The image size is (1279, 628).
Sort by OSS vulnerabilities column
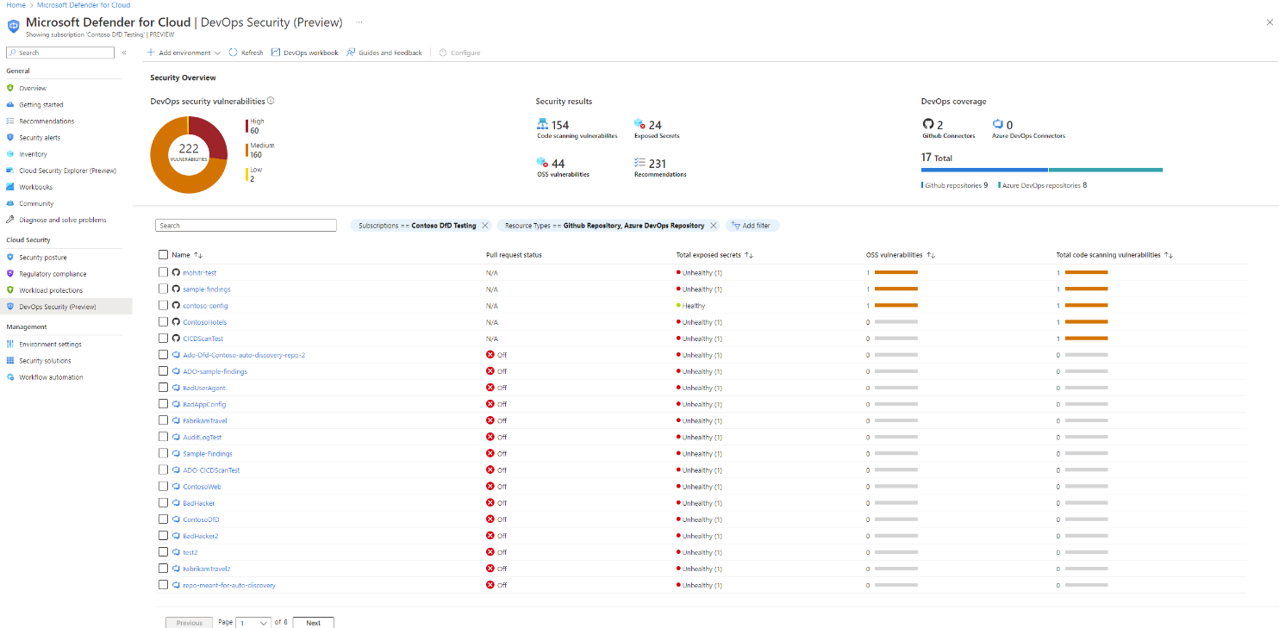pyautogui.click(x=901, y=255)
